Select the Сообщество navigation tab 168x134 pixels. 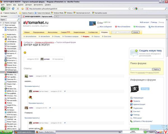[x=93, y=32]
